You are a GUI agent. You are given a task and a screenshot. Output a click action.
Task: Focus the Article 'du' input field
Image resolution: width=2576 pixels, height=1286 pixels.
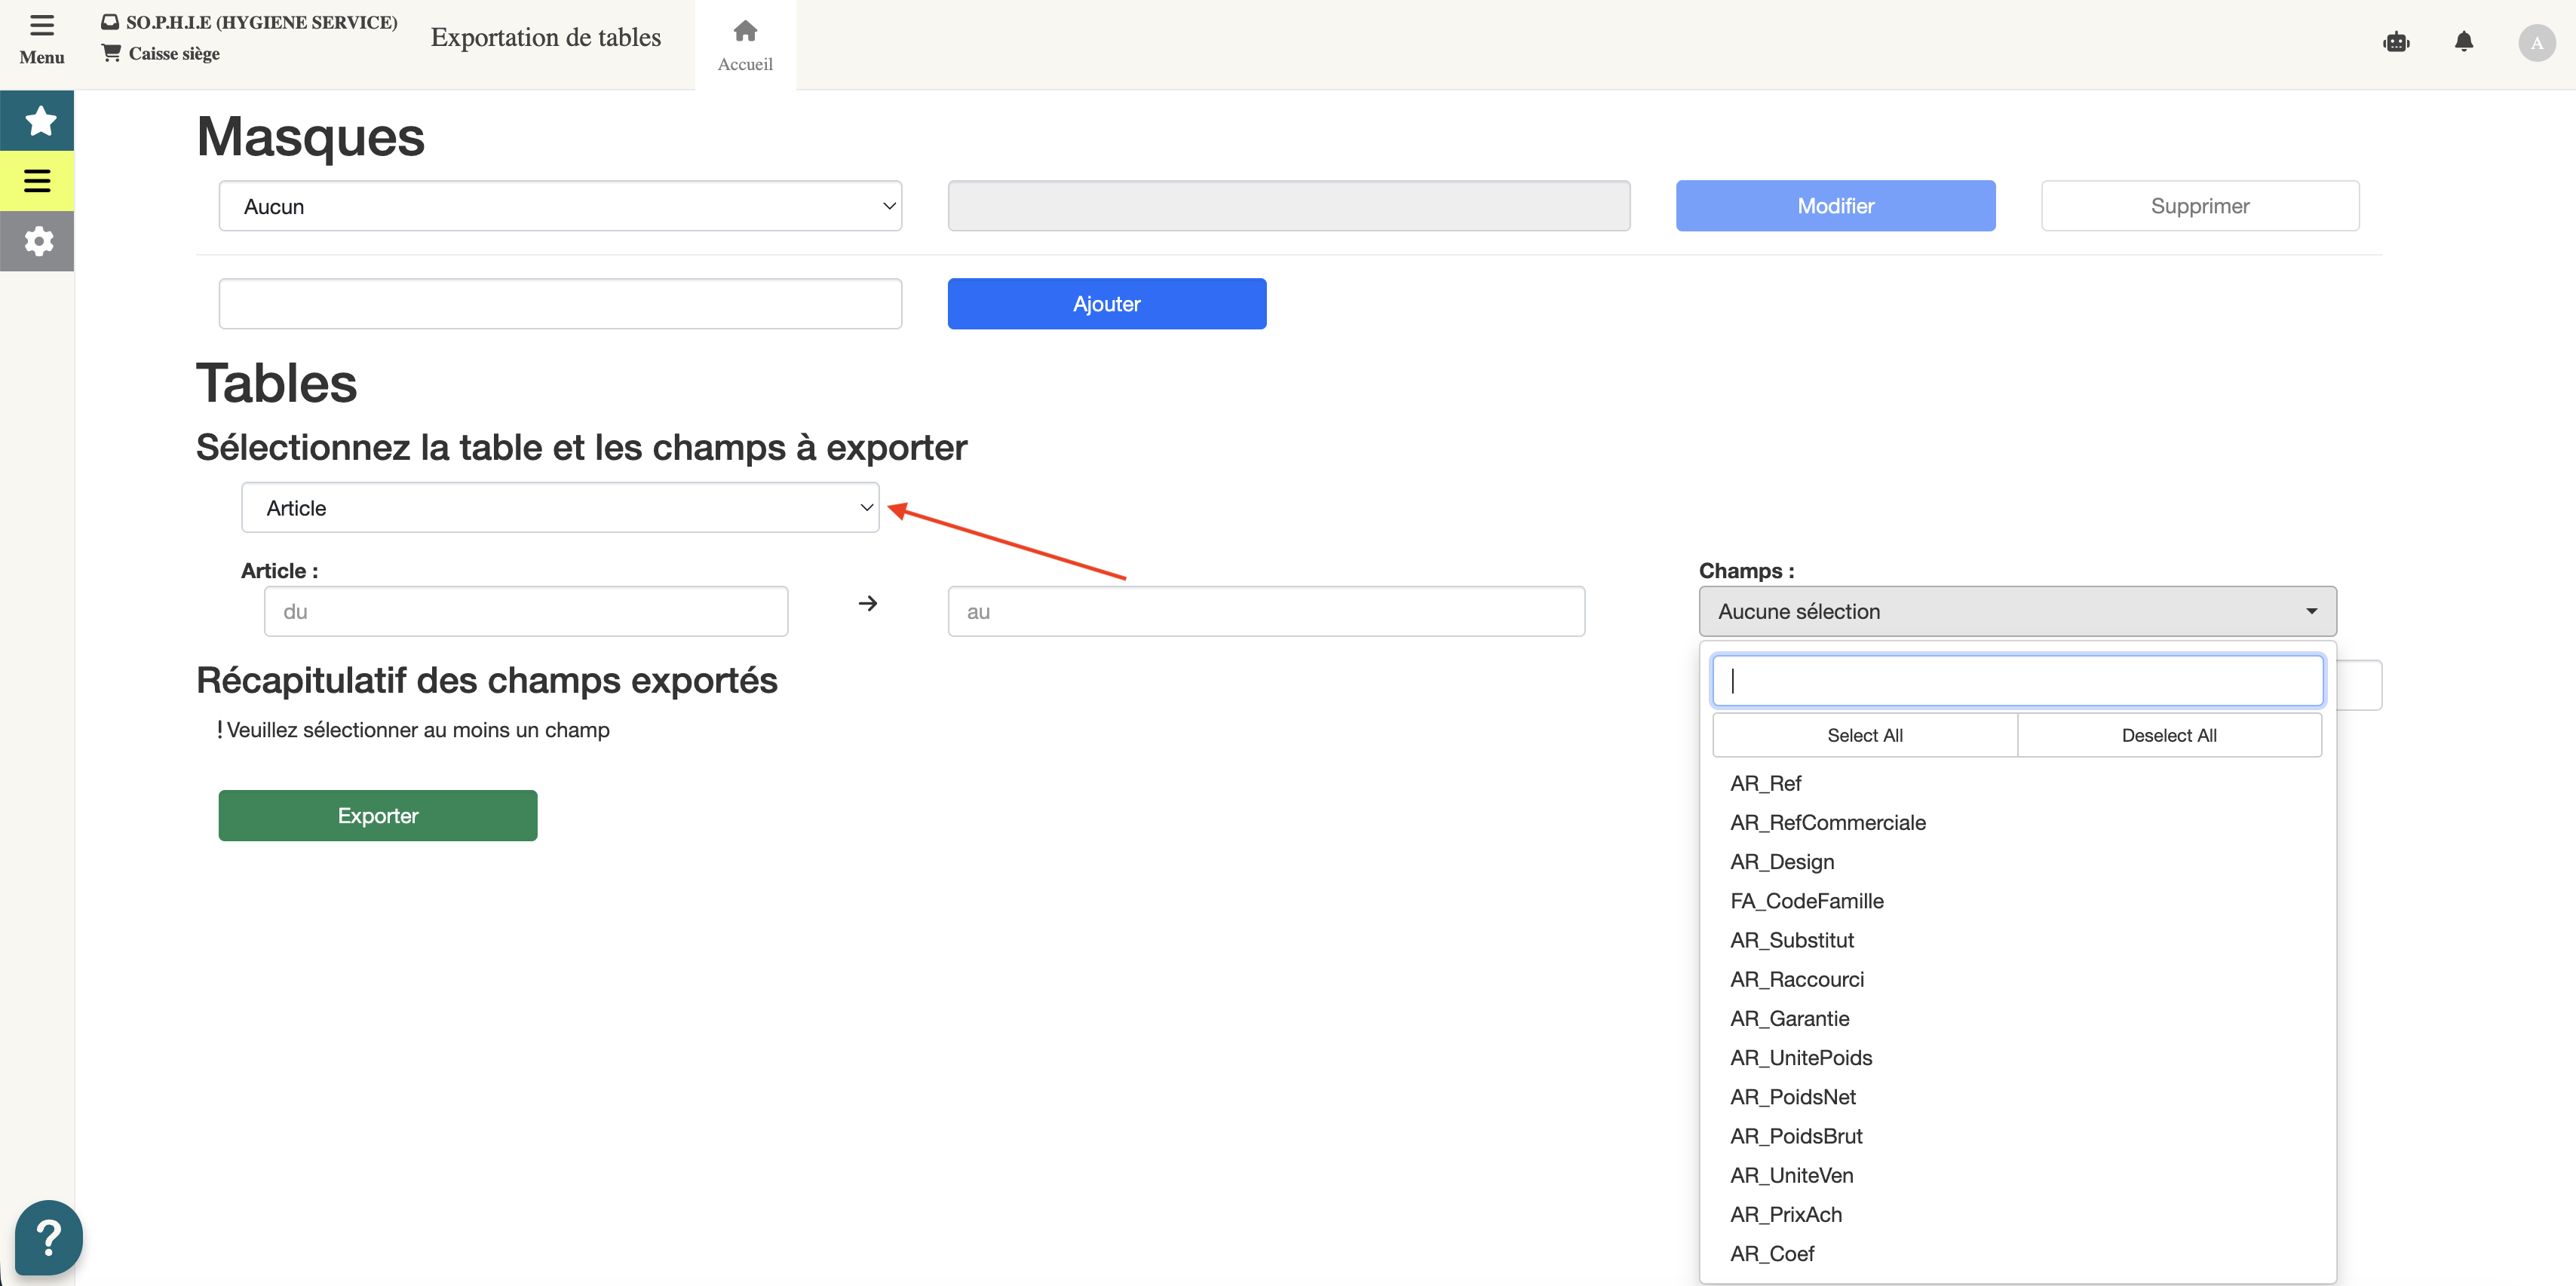[526, 611]
